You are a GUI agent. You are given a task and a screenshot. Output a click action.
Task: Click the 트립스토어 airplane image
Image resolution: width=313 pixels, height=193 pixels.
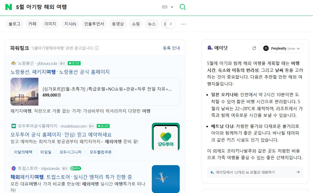click(166, 179)
